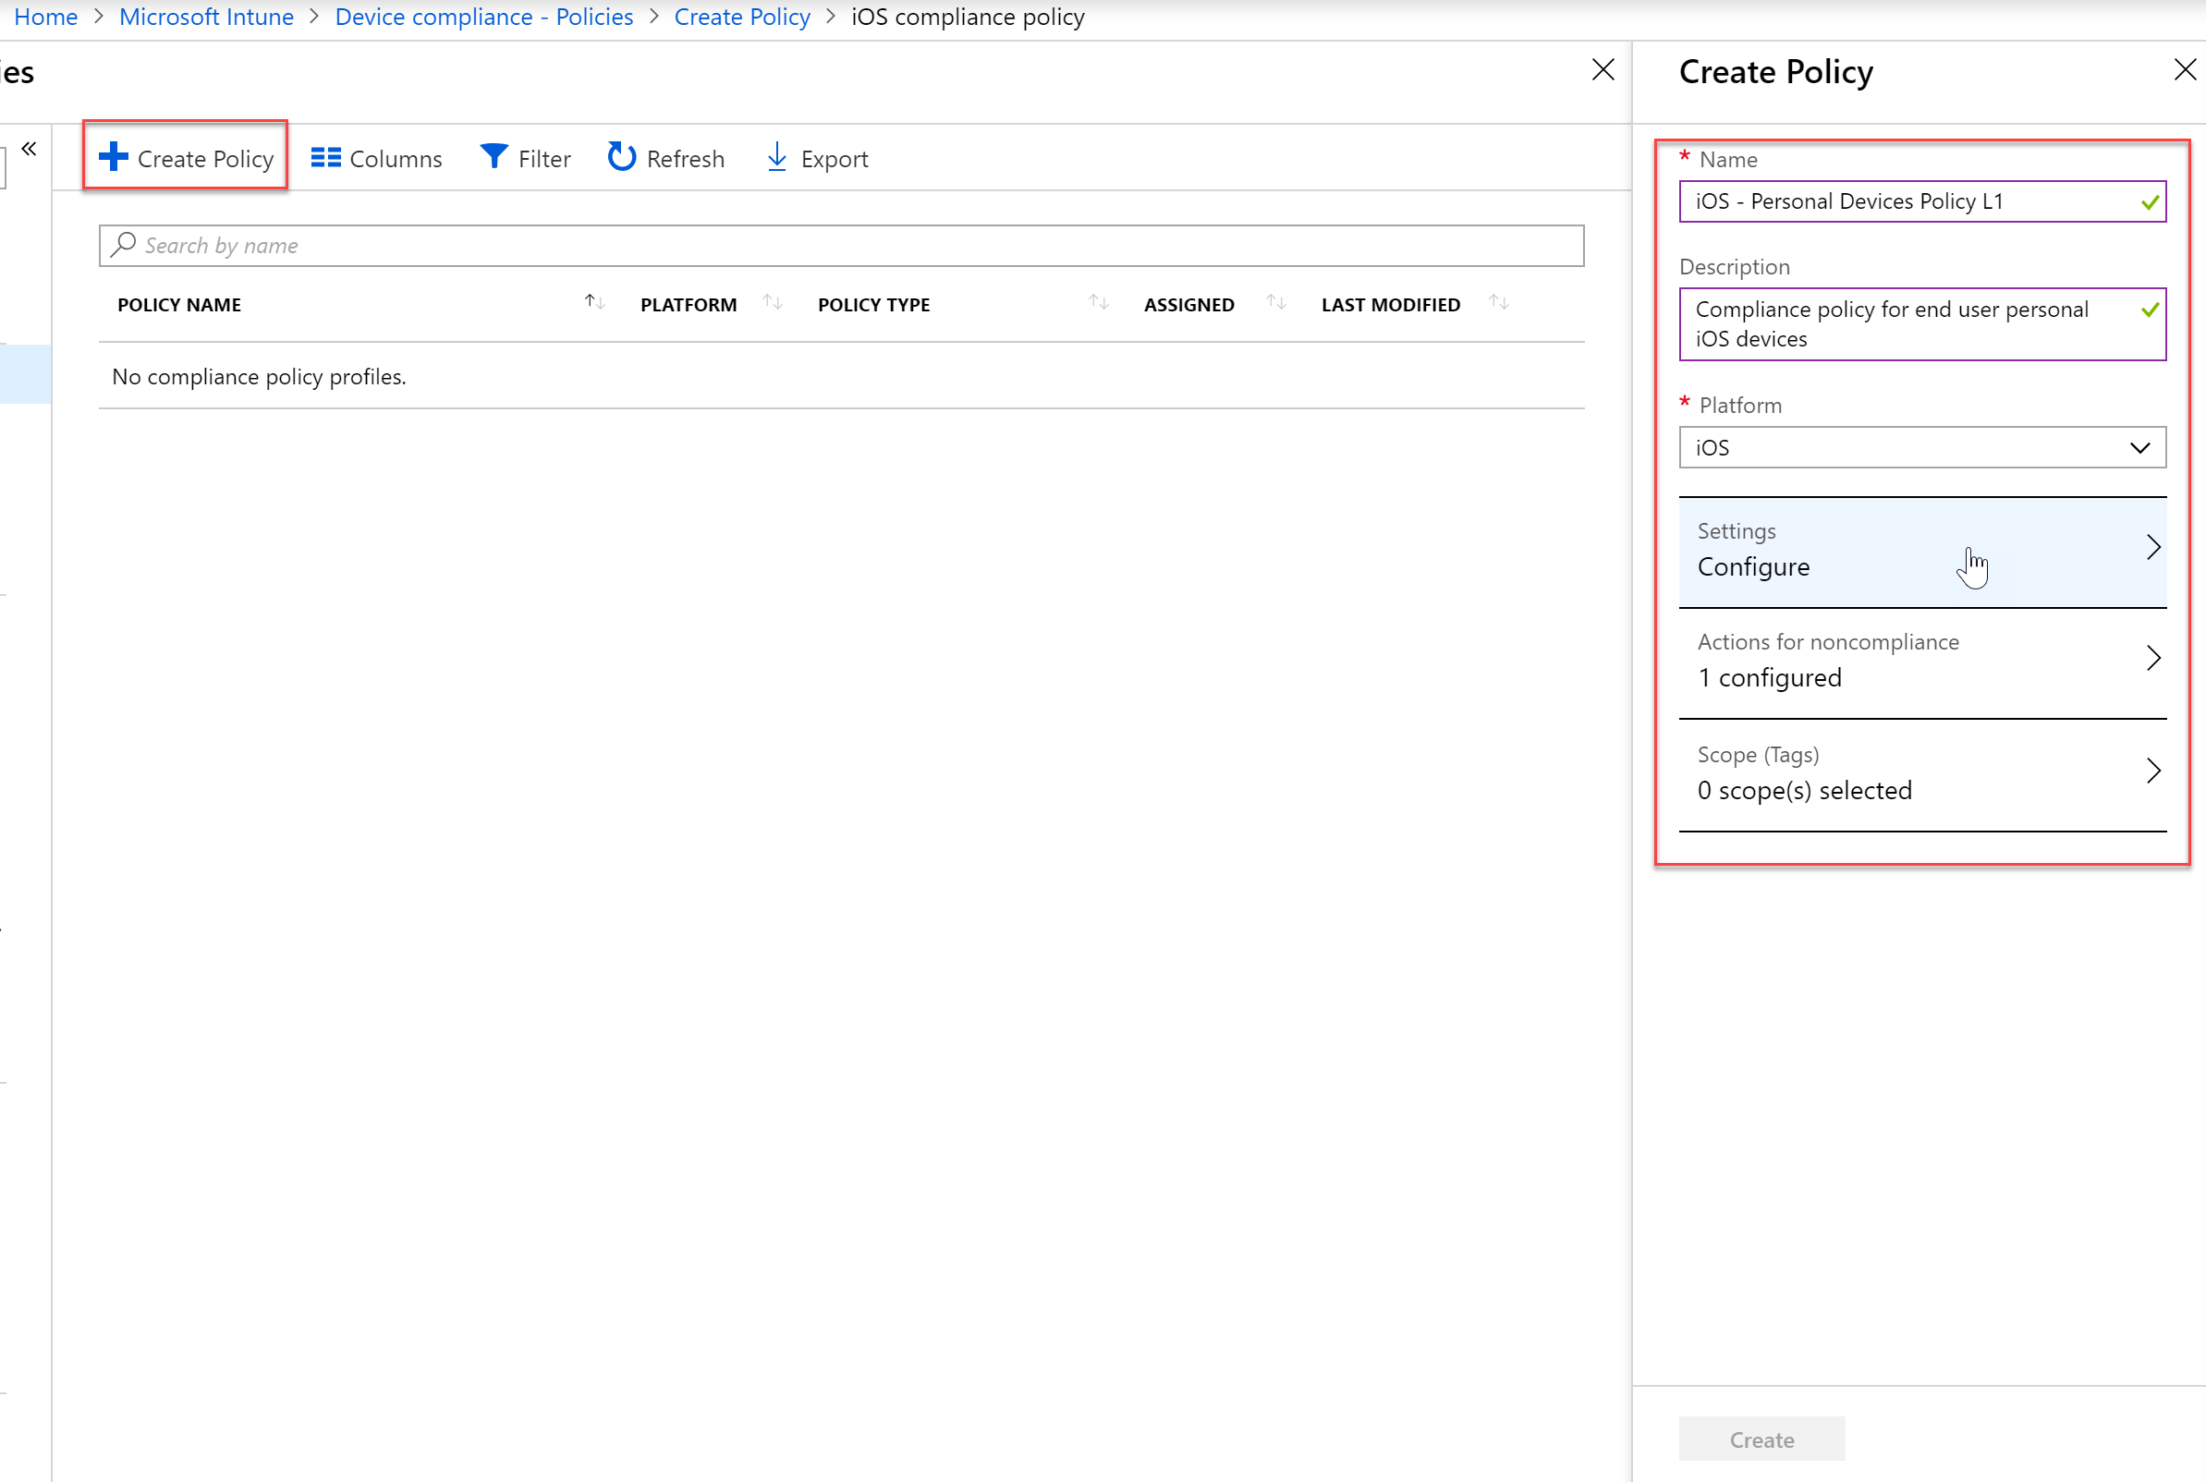
Task: Sort by Policy Type arrows
Action: [1098, 301]
